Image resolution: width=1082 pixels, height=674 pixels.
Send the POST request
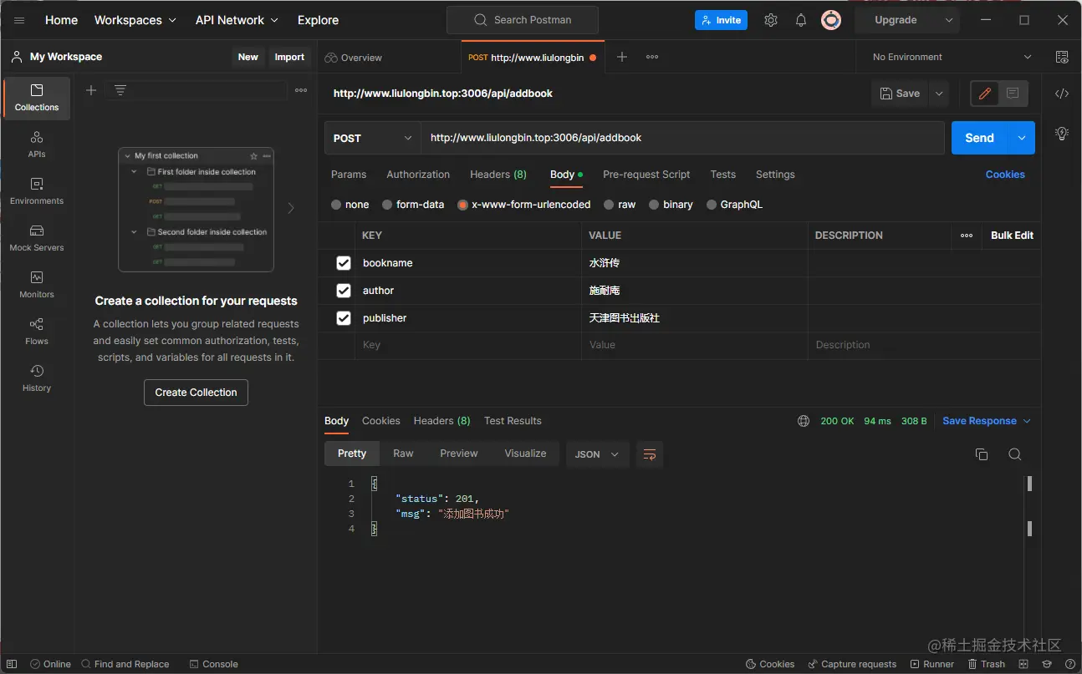(x=980, y=138)
